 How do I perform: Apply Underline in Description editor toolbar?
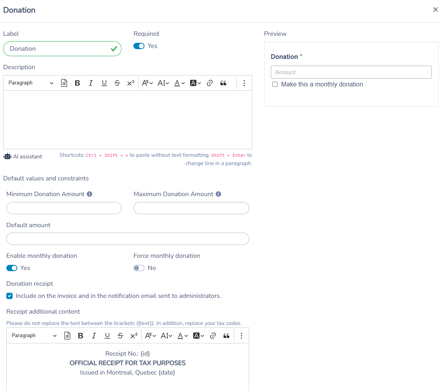[104, 83]
